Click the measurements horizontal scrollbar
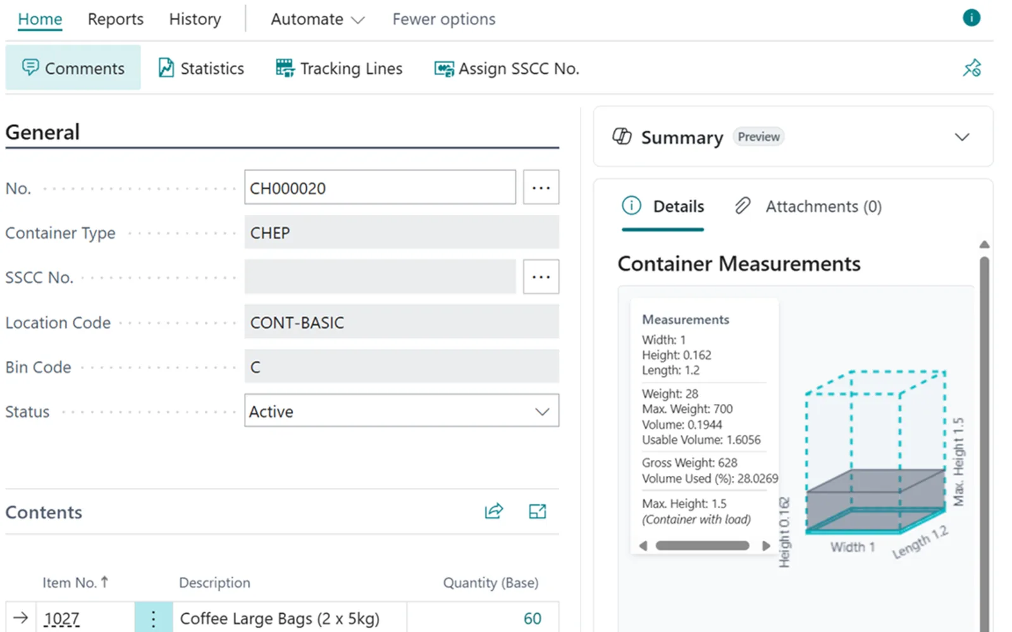 pos(703,545)
